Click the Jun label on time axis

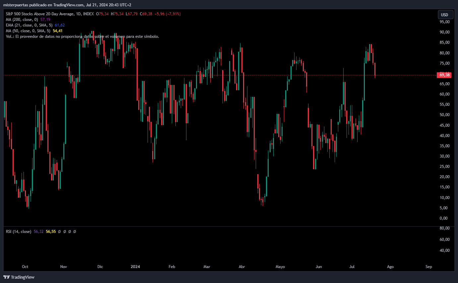coord(319,267)
